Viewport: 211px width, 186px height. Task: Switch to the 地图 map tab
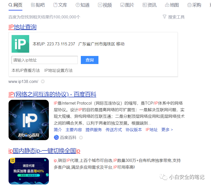point(172,5)
